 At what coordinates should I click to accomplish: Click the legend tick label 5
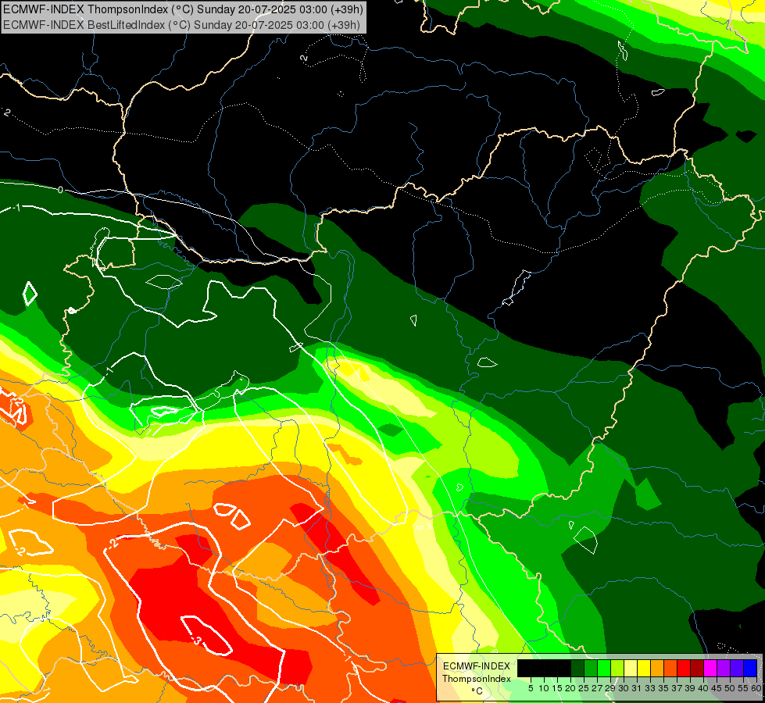coord(531,688)
